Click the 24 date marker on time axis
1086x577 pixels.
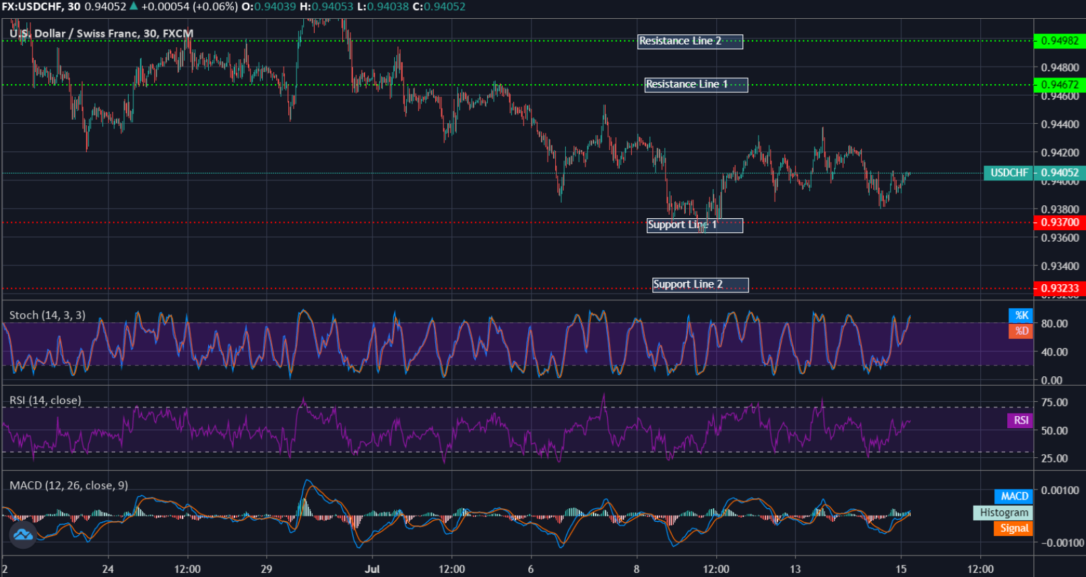(108, 569)
